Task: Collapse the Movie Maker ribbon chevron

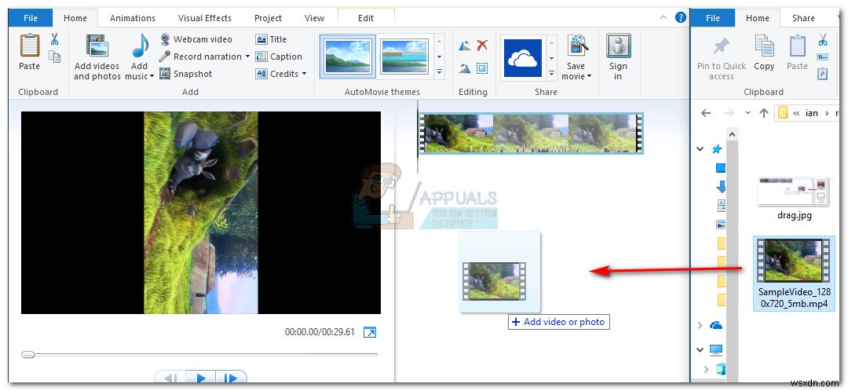Action: [x=663, y=18]
